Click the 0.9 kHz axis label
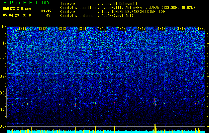 pyautogui.click(x=3, y=76)
